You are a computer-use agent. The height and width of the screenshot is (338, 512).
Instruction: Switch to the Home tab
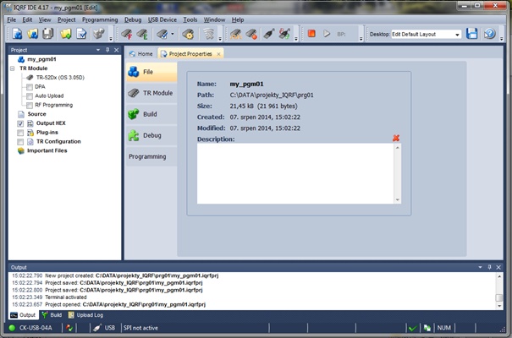point(141,54)
